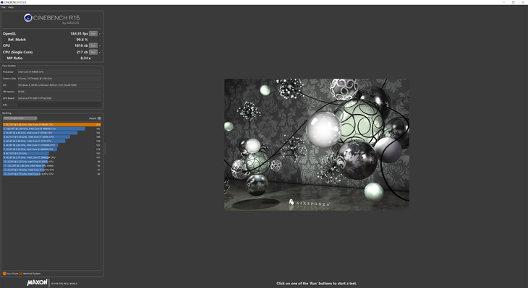Run the OpenGL benchmark
This screenshot has width=528, height=288.
(93, 34)
